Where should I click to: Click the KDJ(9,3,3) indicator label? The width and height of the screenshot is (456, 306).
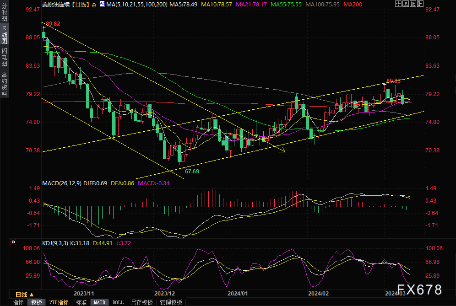point(55,243)
